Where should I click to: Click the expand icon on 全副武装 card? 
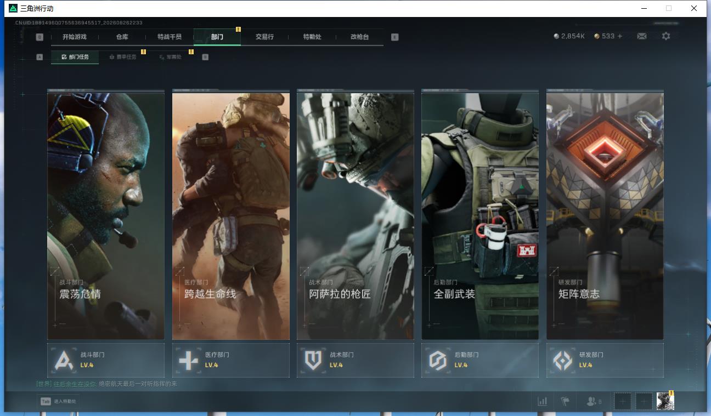pyautogui.click(x=429, y=271)
